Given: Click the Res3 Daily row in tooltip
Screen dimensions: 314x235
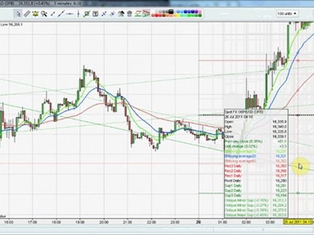Looking at the screenshot, I should click(256, 166).
